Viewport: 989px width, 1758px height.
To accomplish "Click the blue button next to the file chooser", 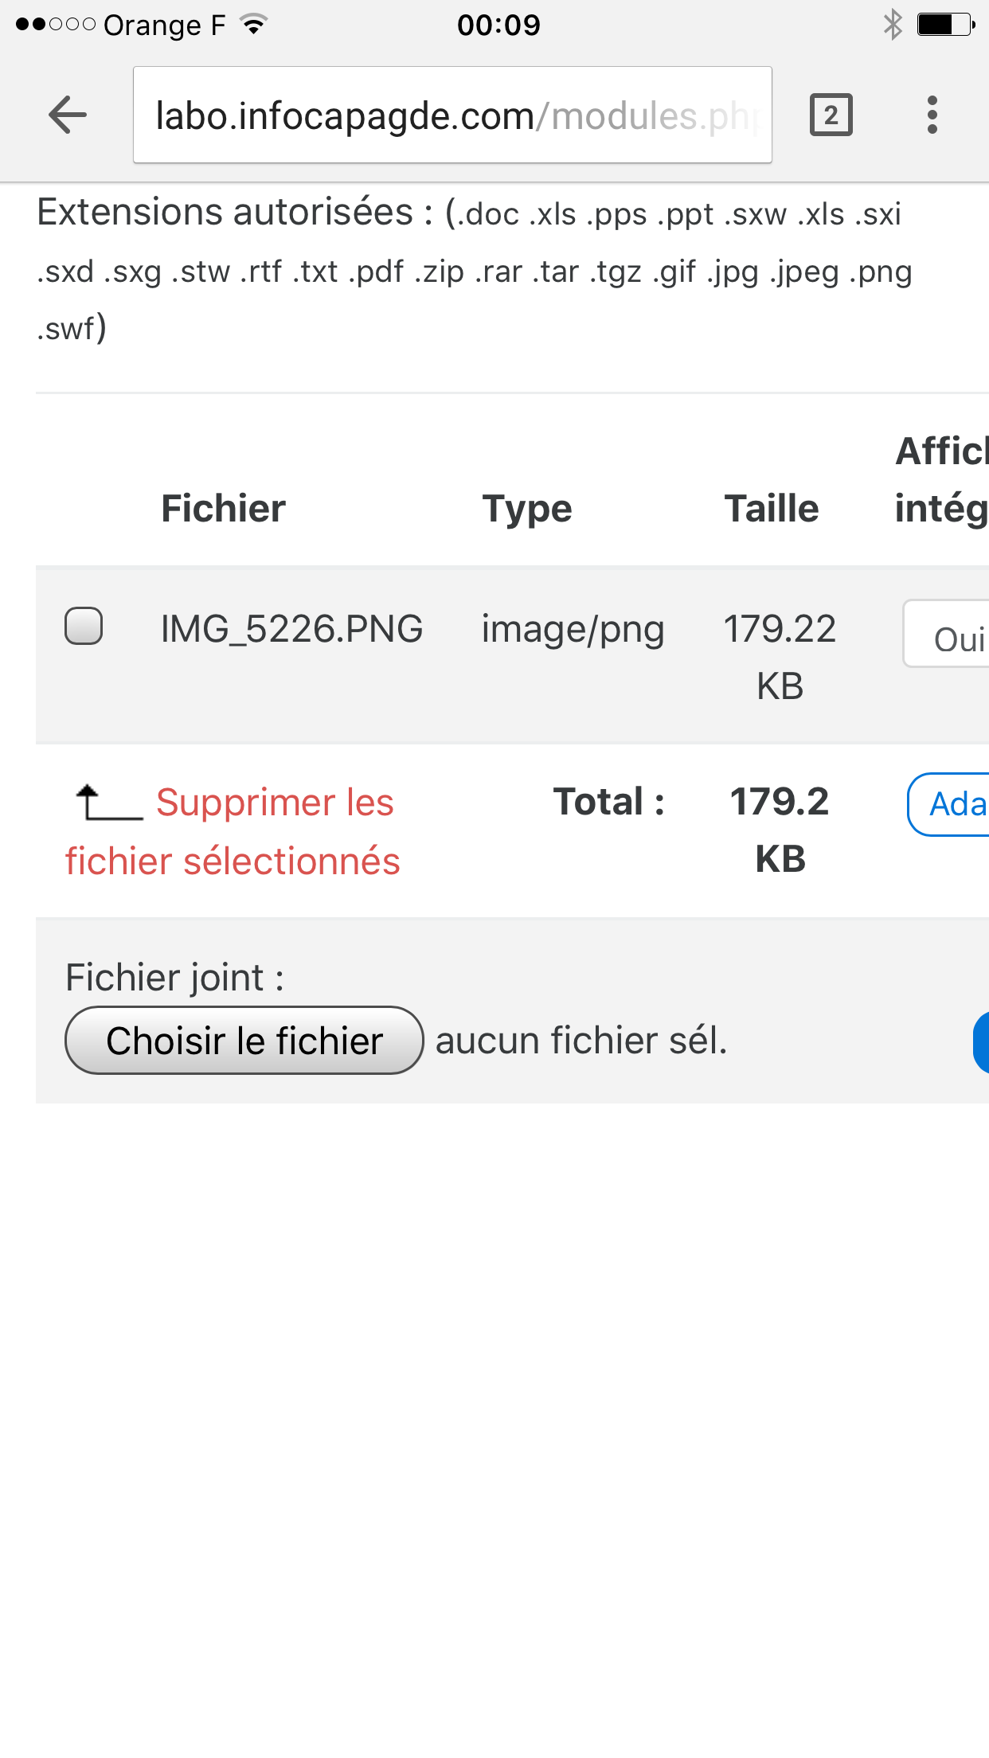I will pos(981,1042).
